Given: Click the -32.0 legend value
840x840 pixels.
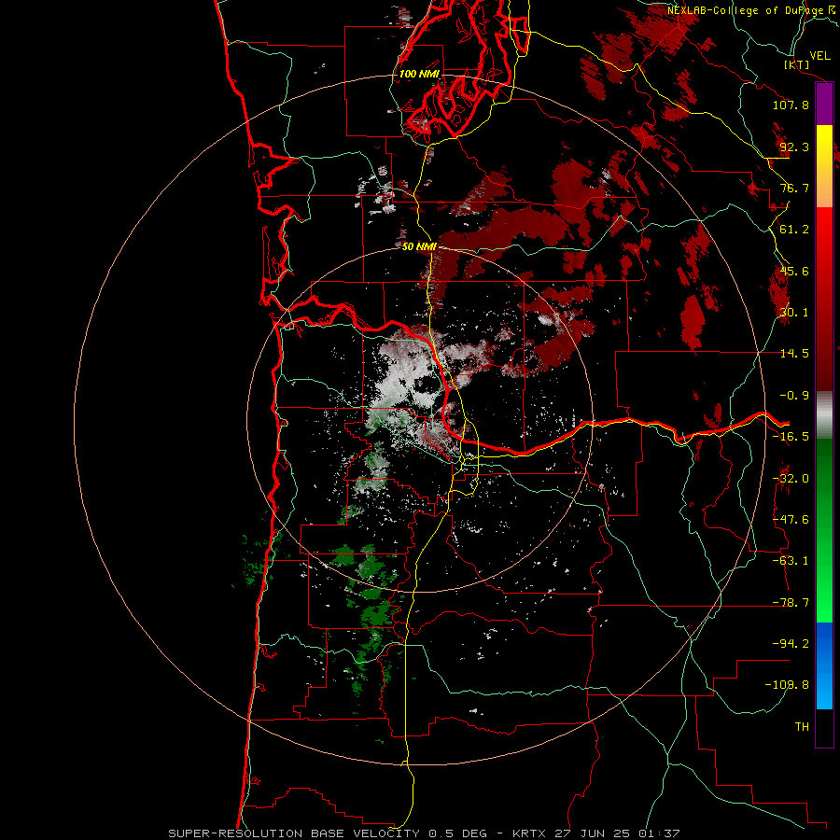Looking at the screenshot, I should point(791,479).
